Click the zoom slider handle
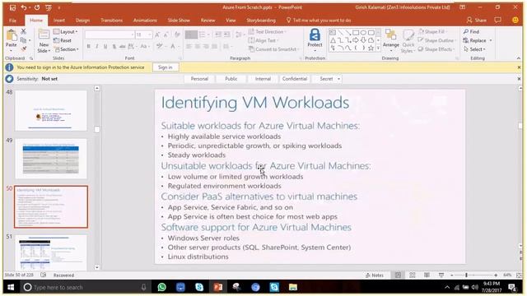 point(467,275)
